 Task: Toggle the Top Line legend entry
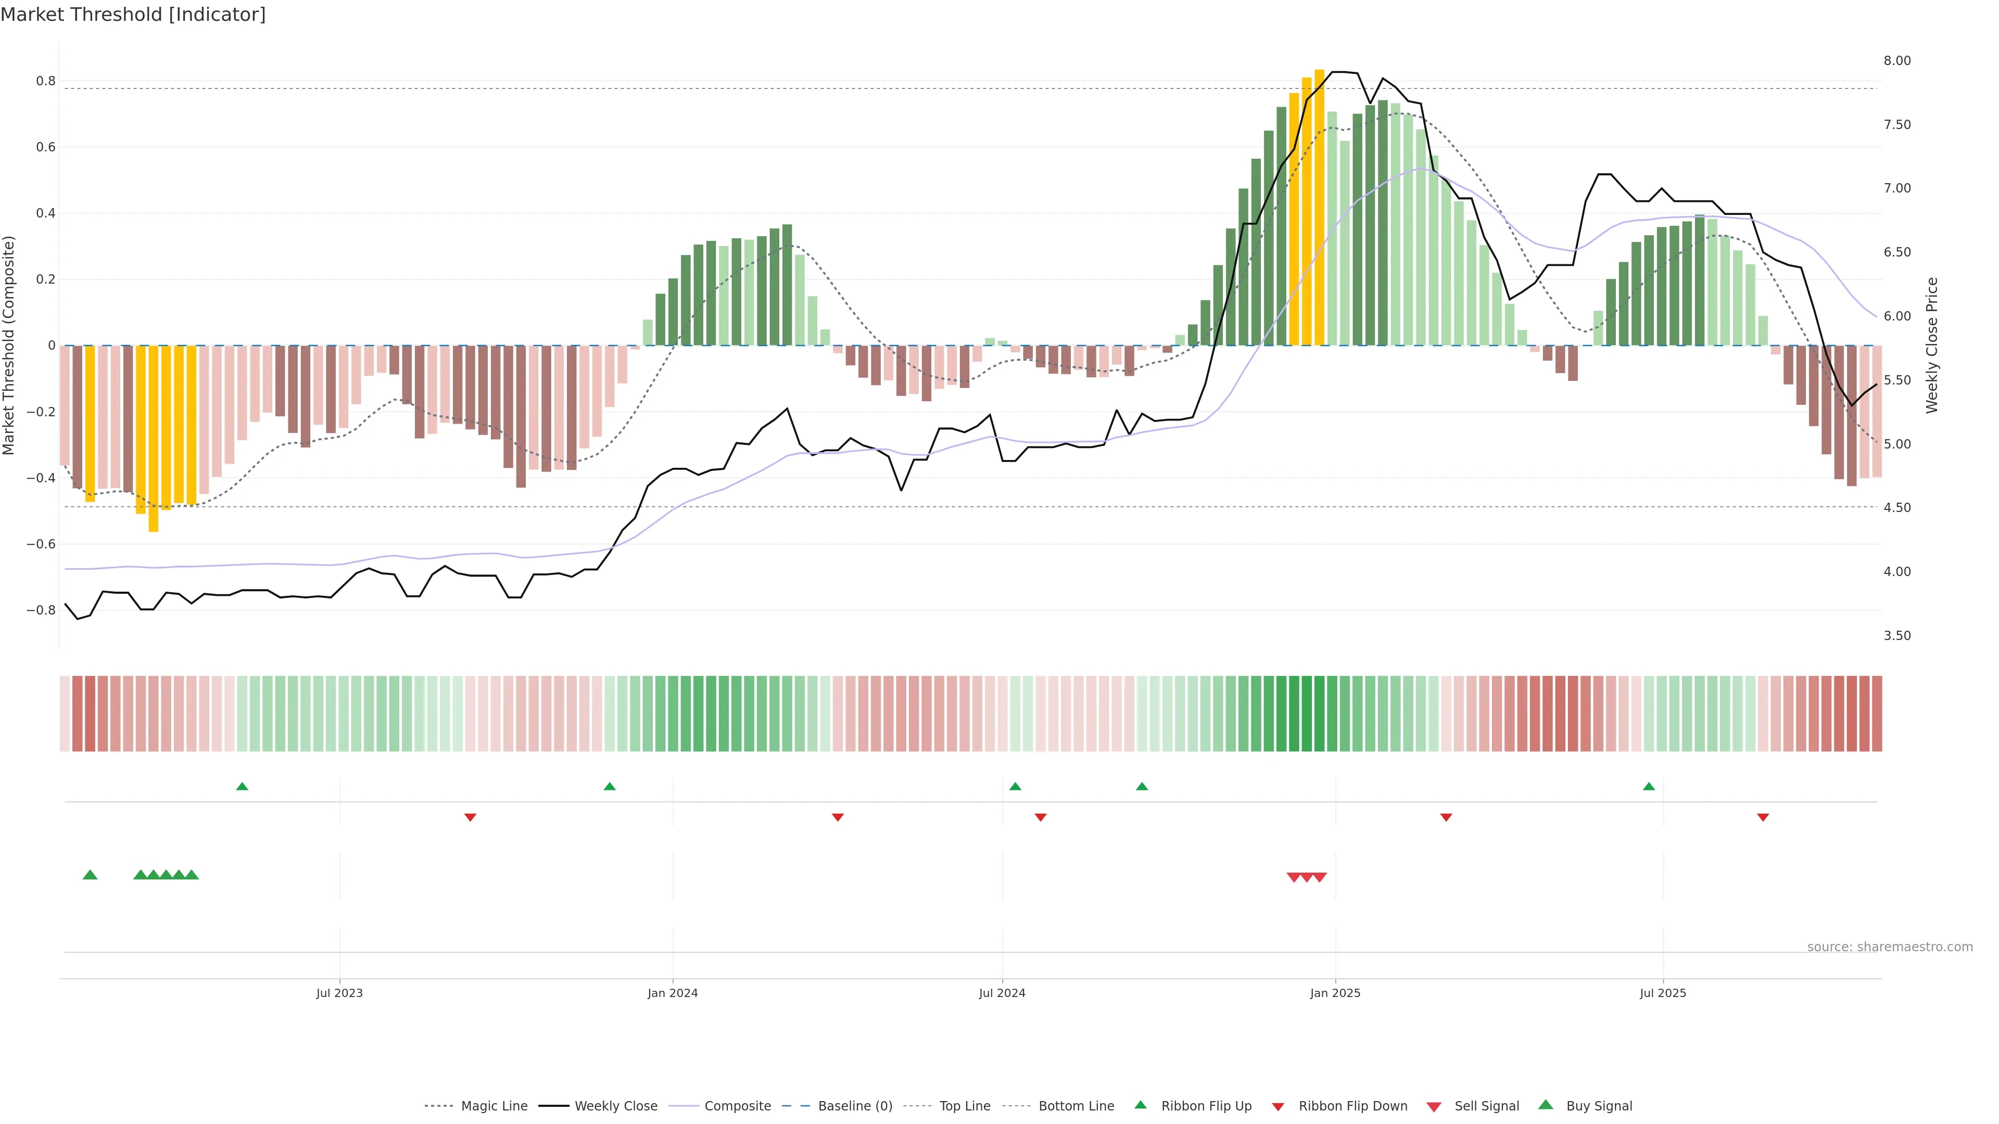coord(965,1106)
